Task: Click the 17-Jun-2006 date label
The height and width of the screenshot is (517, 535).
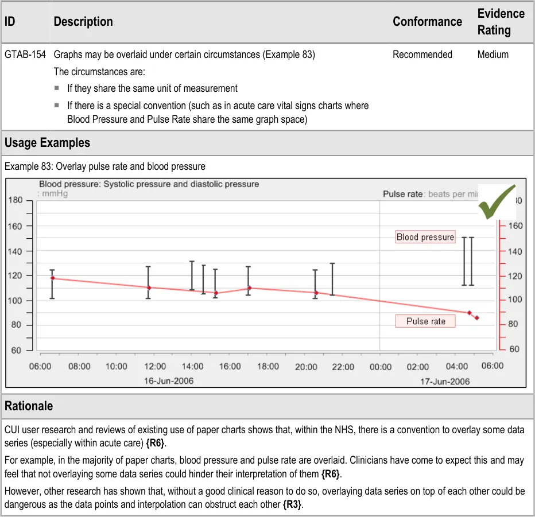Action: [x=444, y=381]
